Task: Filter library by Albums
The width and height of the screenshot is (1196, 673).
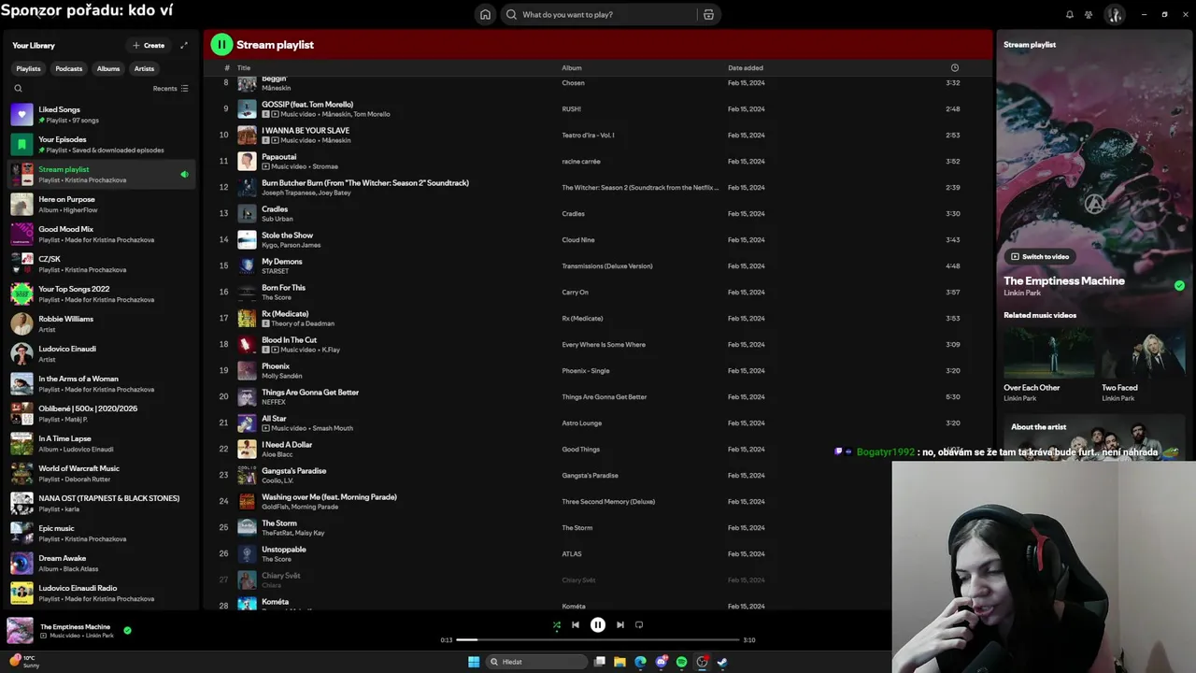Action: click(108, 68)
